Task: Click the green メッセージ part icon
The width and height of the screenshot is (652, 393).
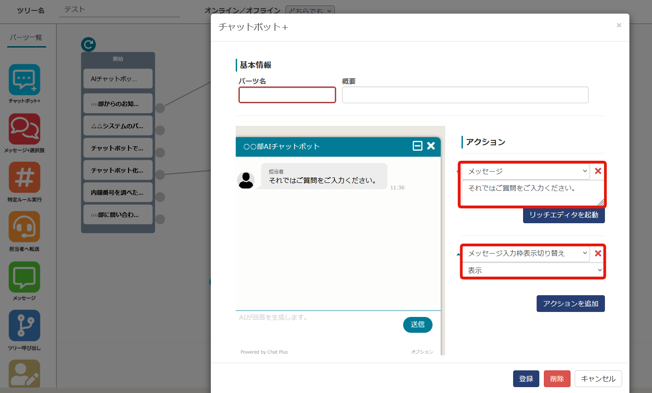Action: (x=24, y=277)
